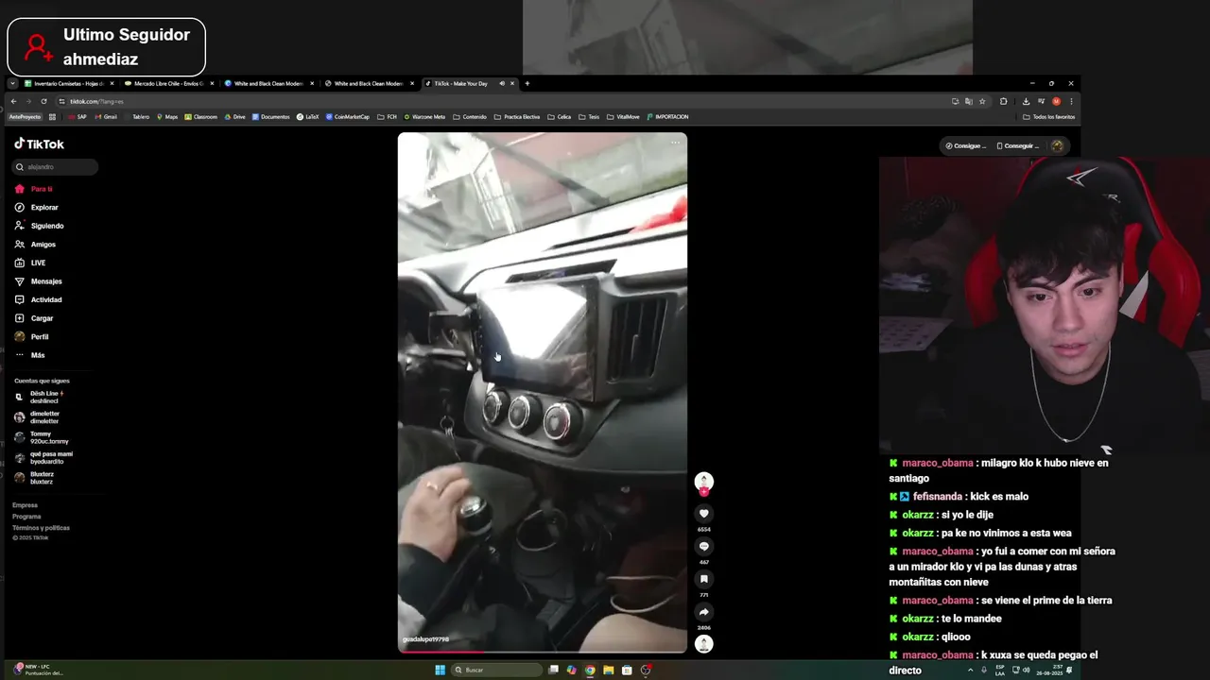Image resolution: width=1210 pixels, height=680 pixels.
Task: Like the TikTok video with heart icon
Action: (703, 514)
